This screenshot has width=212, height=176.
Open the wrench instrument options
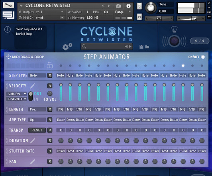(8, 5)
